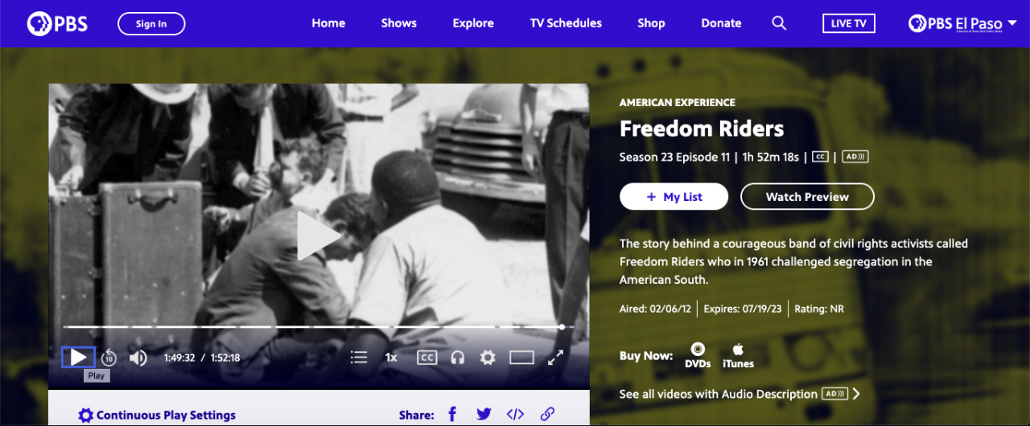Open the chapters list icon
Viewport: 1030px width, 426px height.
coord(359,358)
